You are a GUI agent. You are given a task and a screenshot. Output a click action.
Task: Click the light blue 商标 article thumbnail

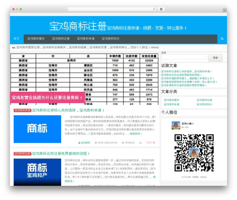[x=37, y=129]
